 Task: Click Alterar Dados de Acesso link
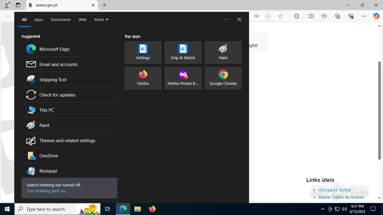pyautogui.click(x=341, y=197)
